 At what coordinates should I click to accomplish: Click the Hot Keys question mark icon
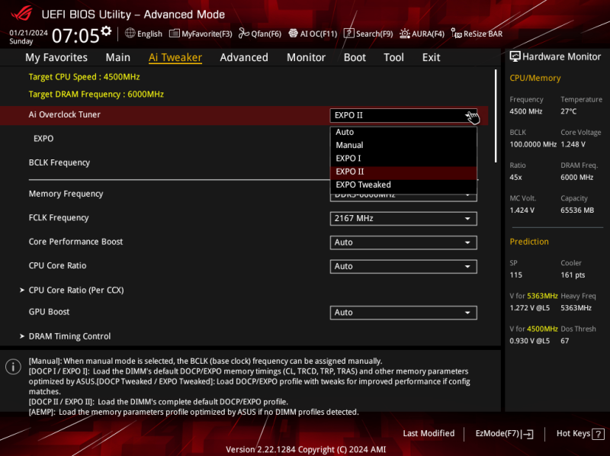coord(598,434)
